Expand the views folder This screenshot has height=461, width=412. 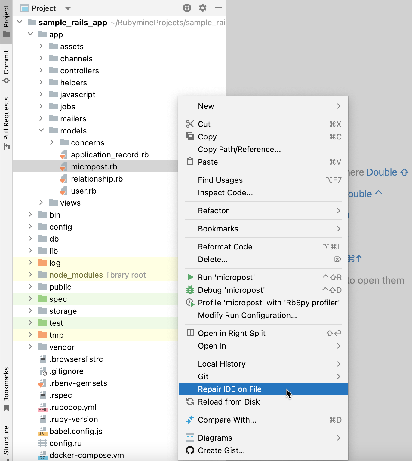[x=41, y=203]
